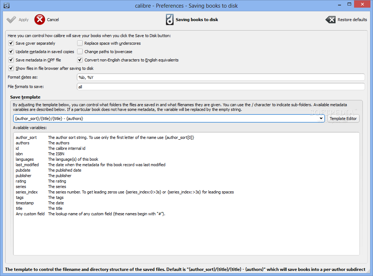
Task: Click the calibre icon in title bar
Action: tap(7, 5)
